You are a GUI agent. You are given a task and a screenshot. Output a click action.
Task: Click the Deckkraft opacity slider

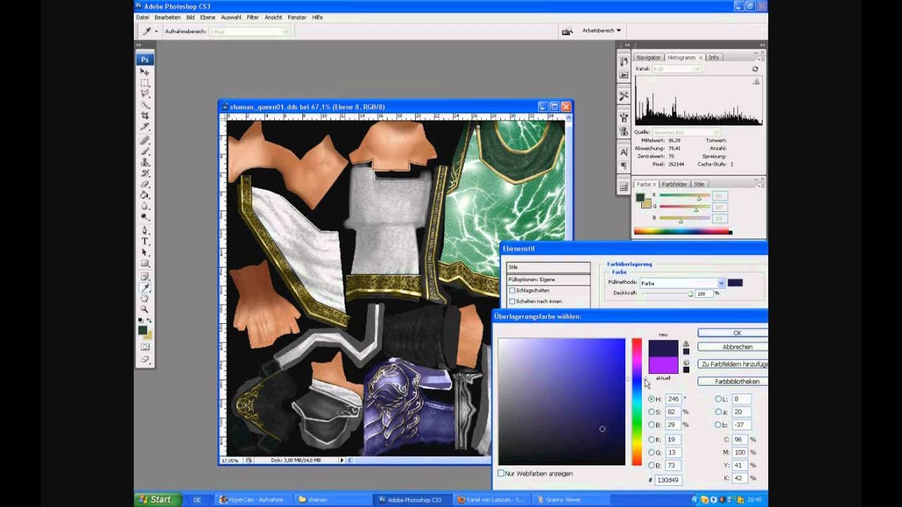click(667, 293)
